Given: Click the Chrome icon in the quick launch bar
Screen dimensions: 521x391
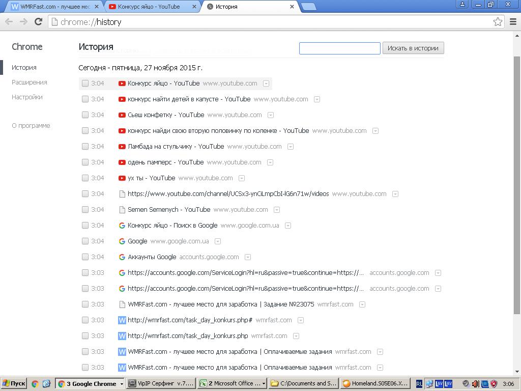Looking at the screenshot, I should [35, 384].
